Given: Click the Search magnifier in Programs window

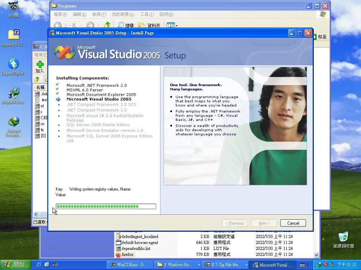Looking at the screenshot, I should pos(121,25).
